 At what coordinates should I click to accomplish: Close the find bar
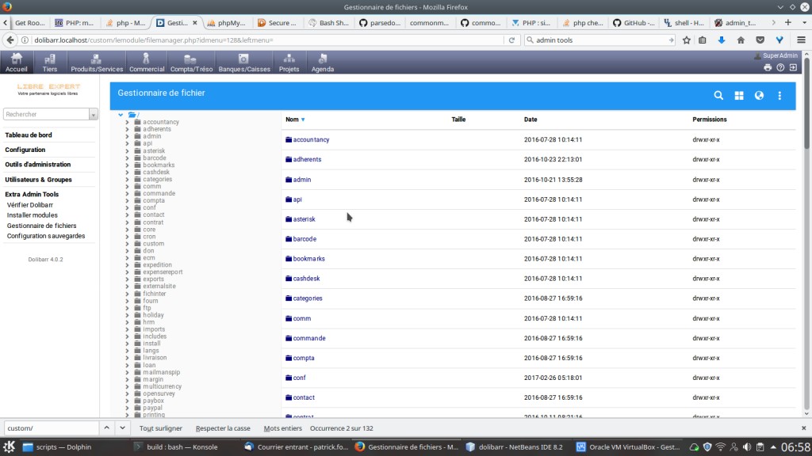point(804,428)
